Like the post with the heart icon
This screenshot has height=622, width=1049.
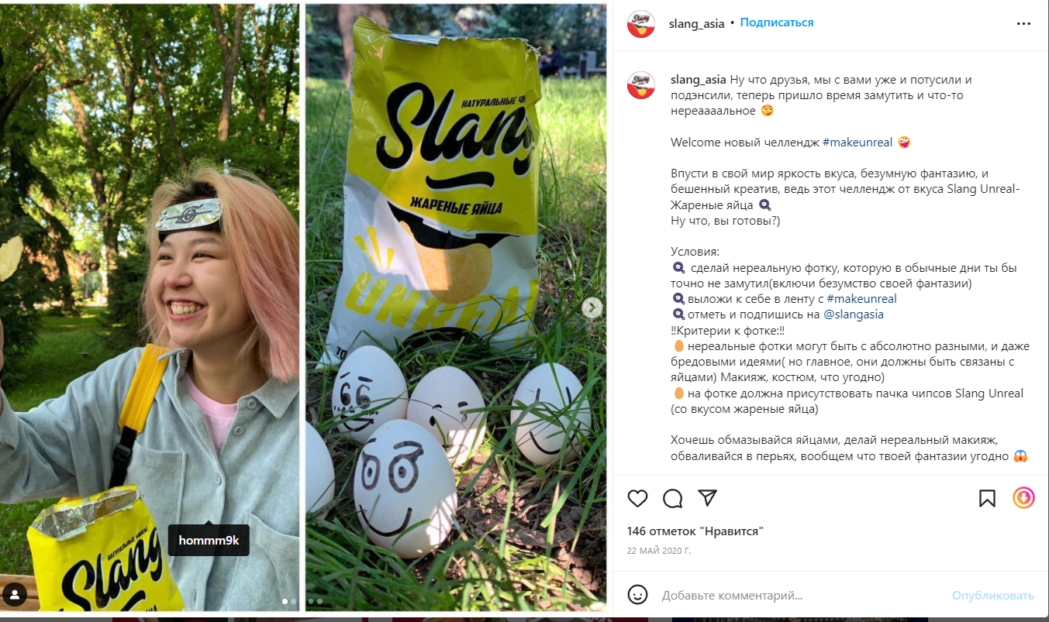637,498
